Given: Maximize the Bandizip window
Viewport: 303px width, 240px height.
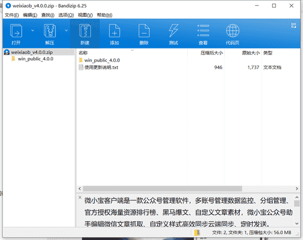Looking at the screenshot, I should coord(274,6).
